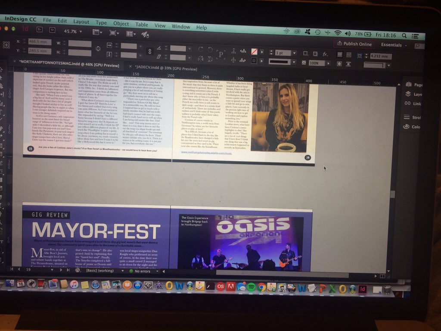Click the Drop Shadow icon

coord(315,54)
